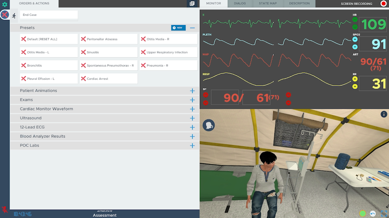Screen dimensions: 389x218
Task: Click the patient speech head icon
Action: click(208, 125)
